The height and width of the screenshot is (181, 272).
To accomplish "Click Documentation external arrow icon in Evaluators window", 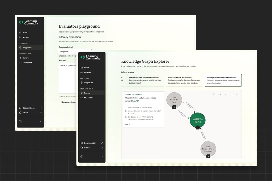I will [x=41, y=108].
